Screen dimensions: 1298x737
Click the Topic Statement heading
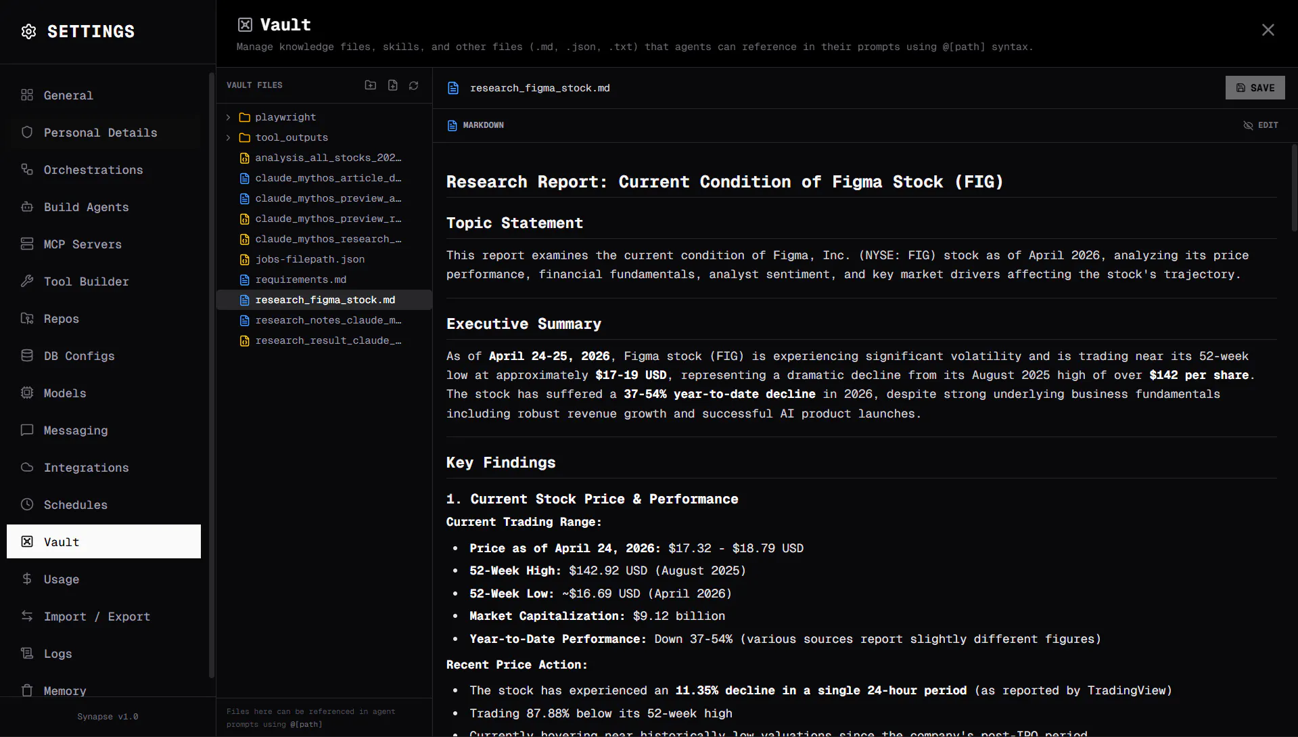pos(514,223)
